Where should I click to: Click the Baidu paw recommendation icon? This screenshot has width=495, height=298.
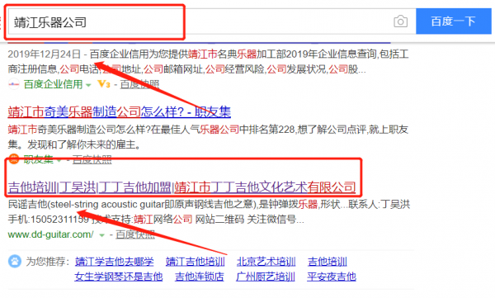(15, 262)
